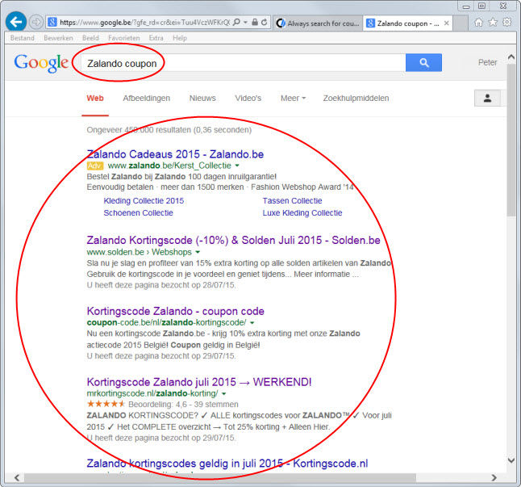Open the Beeld menu
This screenshot has width=521, height=487.
[x=90, y=38]
